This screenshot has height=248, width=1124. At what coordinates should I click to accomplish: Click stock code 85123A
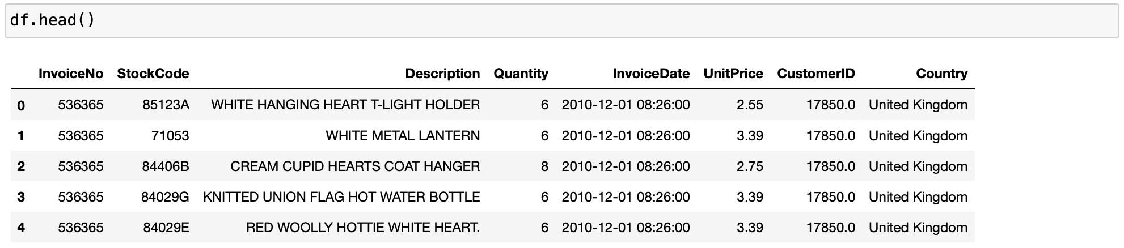point(166,105)
